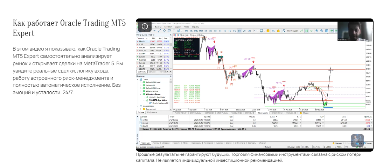The height and width of the screenshot is (168, 390).
Task: Select Oracle Trading v1.0 in Navigator
Action: tap(159, 103)
